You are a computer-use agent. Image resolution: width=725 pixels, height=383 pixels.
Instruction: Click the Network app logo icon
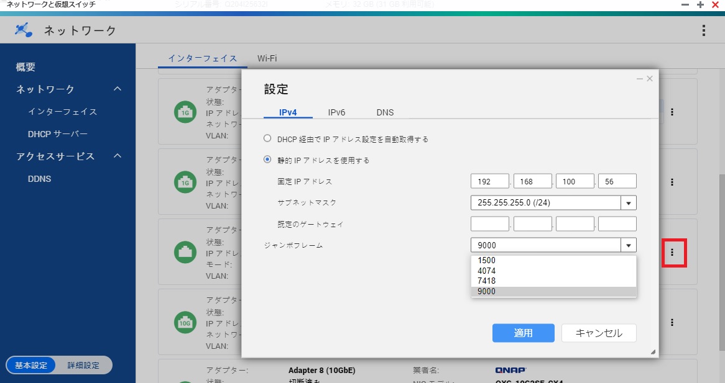coord(24,30)
